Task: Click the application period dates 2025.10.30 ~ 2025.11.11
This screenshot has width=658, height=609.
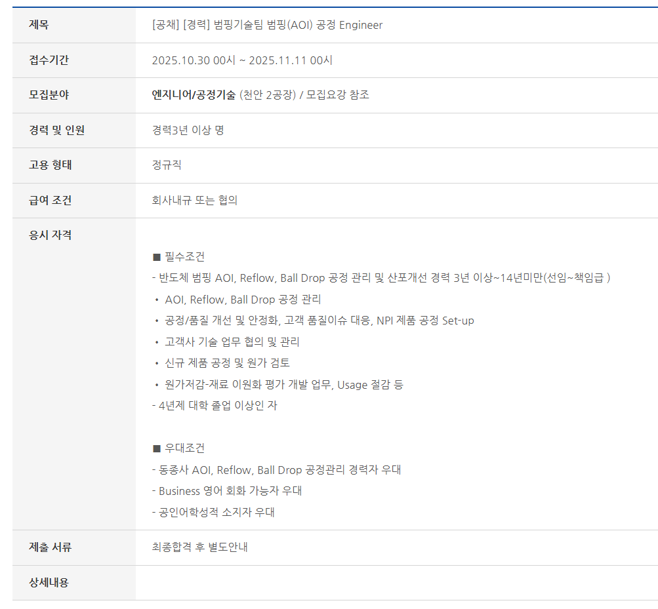Action: [x=242, y=60]
